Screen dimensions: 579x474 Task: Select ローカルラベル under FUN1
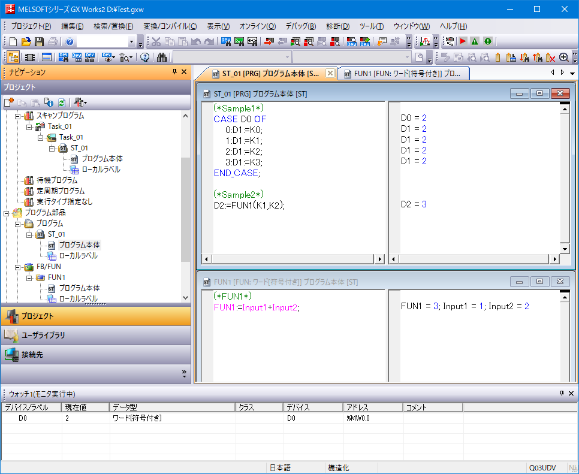(78, 298)
